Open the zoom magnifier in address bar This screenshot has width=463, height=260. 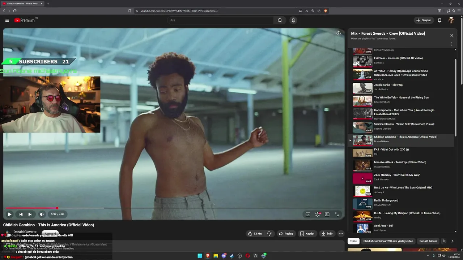pyautogui.click(x=313, y=11)
